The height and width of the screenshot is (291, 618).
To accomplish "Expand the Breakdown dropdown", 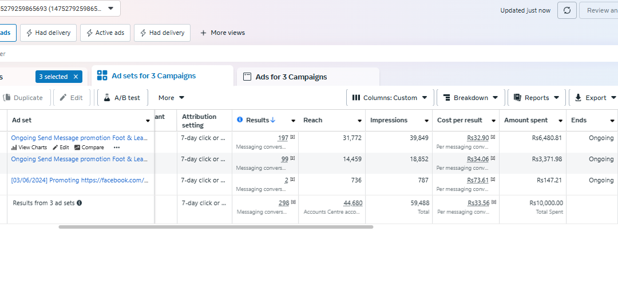I will [x=470, y=98].
